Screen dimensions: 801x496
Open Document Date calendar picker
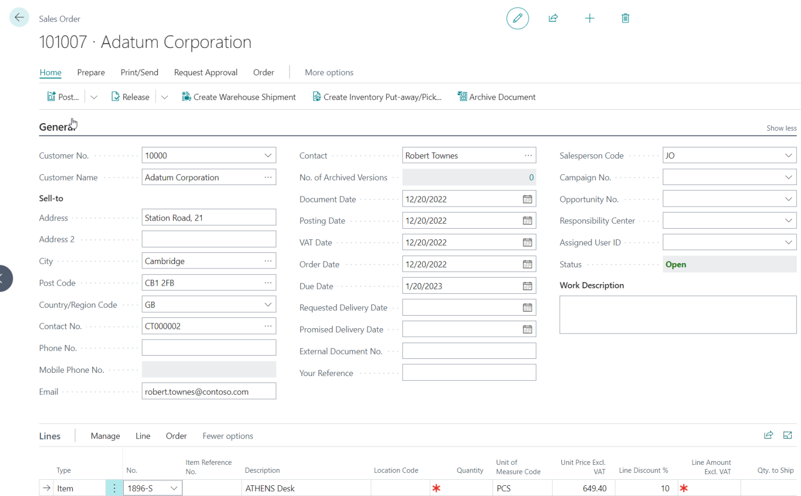[x=528, y=199]
